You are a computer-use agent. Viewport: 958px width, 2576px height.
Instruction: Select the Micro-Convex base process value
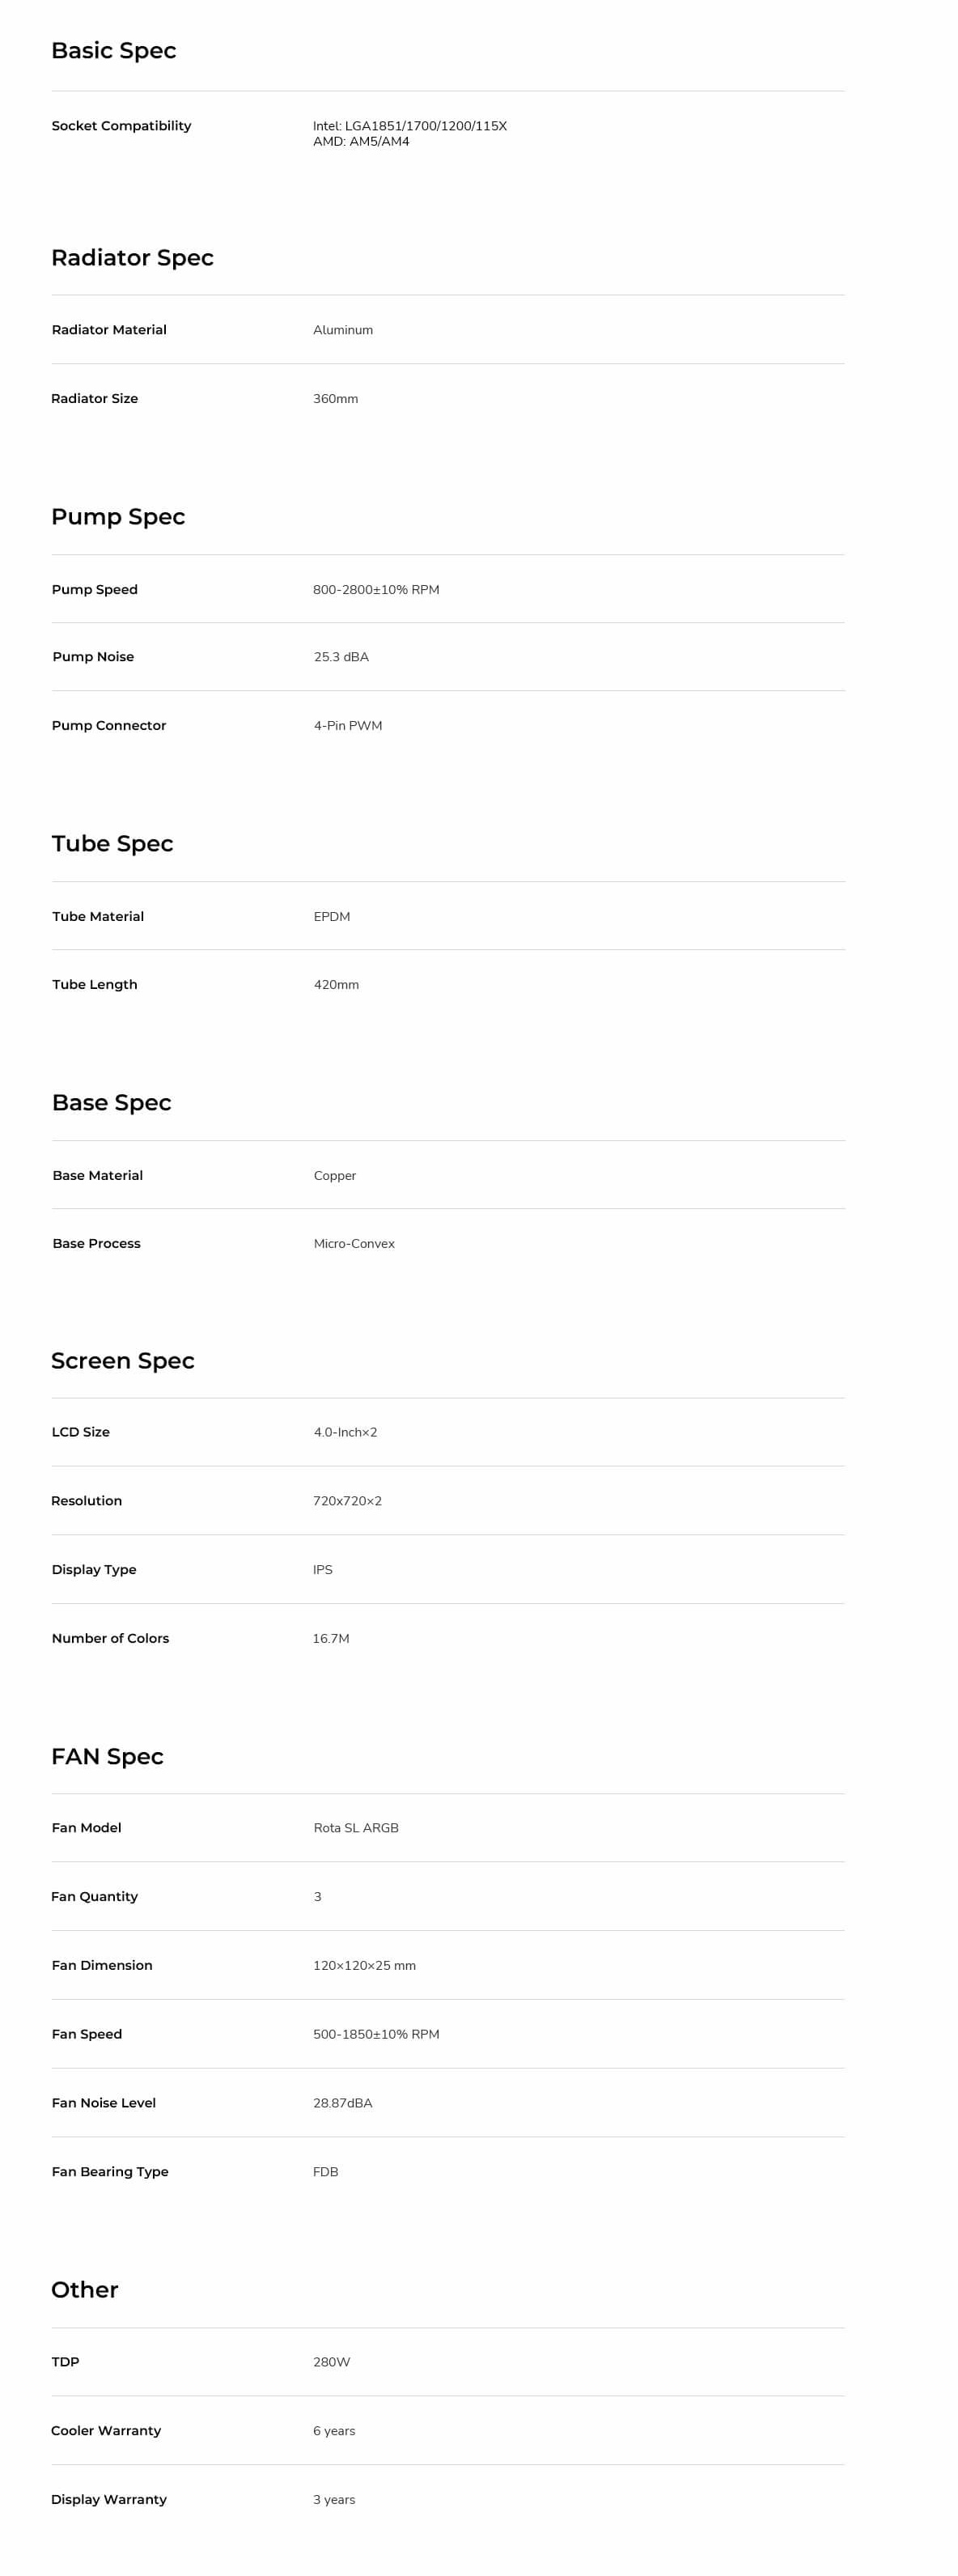point(354,1244)
